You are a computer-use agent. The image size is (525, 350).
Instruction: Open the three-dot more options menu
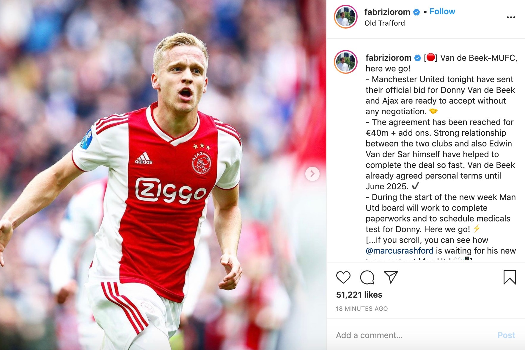point(511,17)
